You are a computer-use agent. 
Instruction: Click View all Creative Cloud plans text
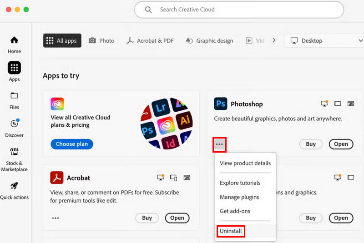[x=81, y=121]
